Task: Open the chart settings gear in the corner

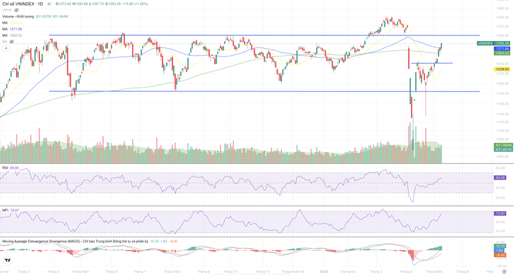Action: (504, 271)
